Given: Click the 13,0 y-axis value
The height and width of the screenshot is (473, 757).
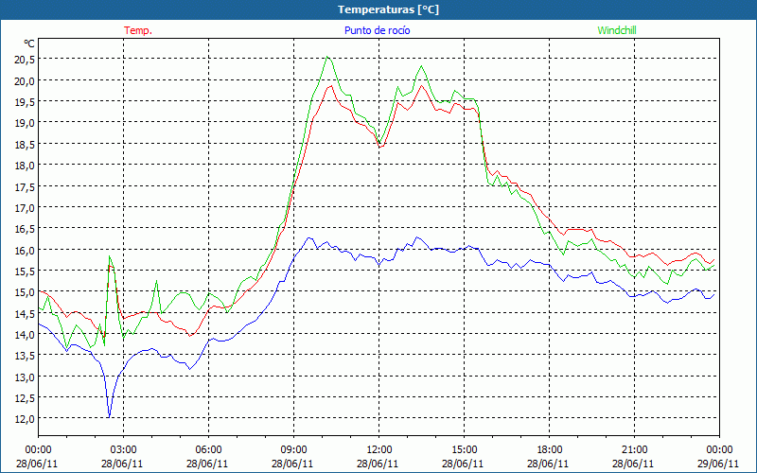Looking at the screenshot, I should [26, 377].
